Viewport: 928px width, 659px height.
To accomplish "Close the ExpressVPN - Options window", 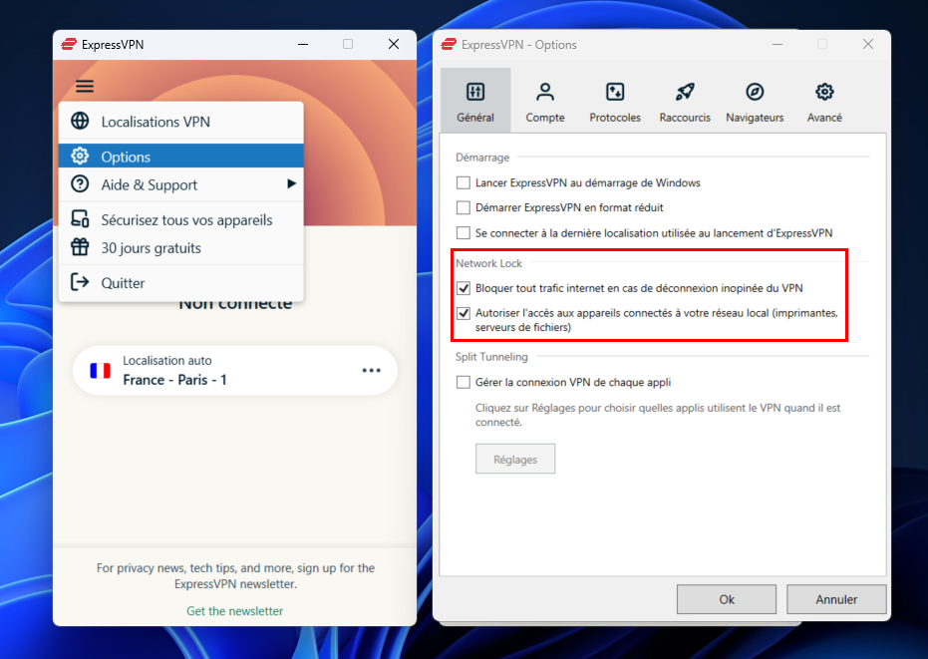I will [x=867, y=45].
